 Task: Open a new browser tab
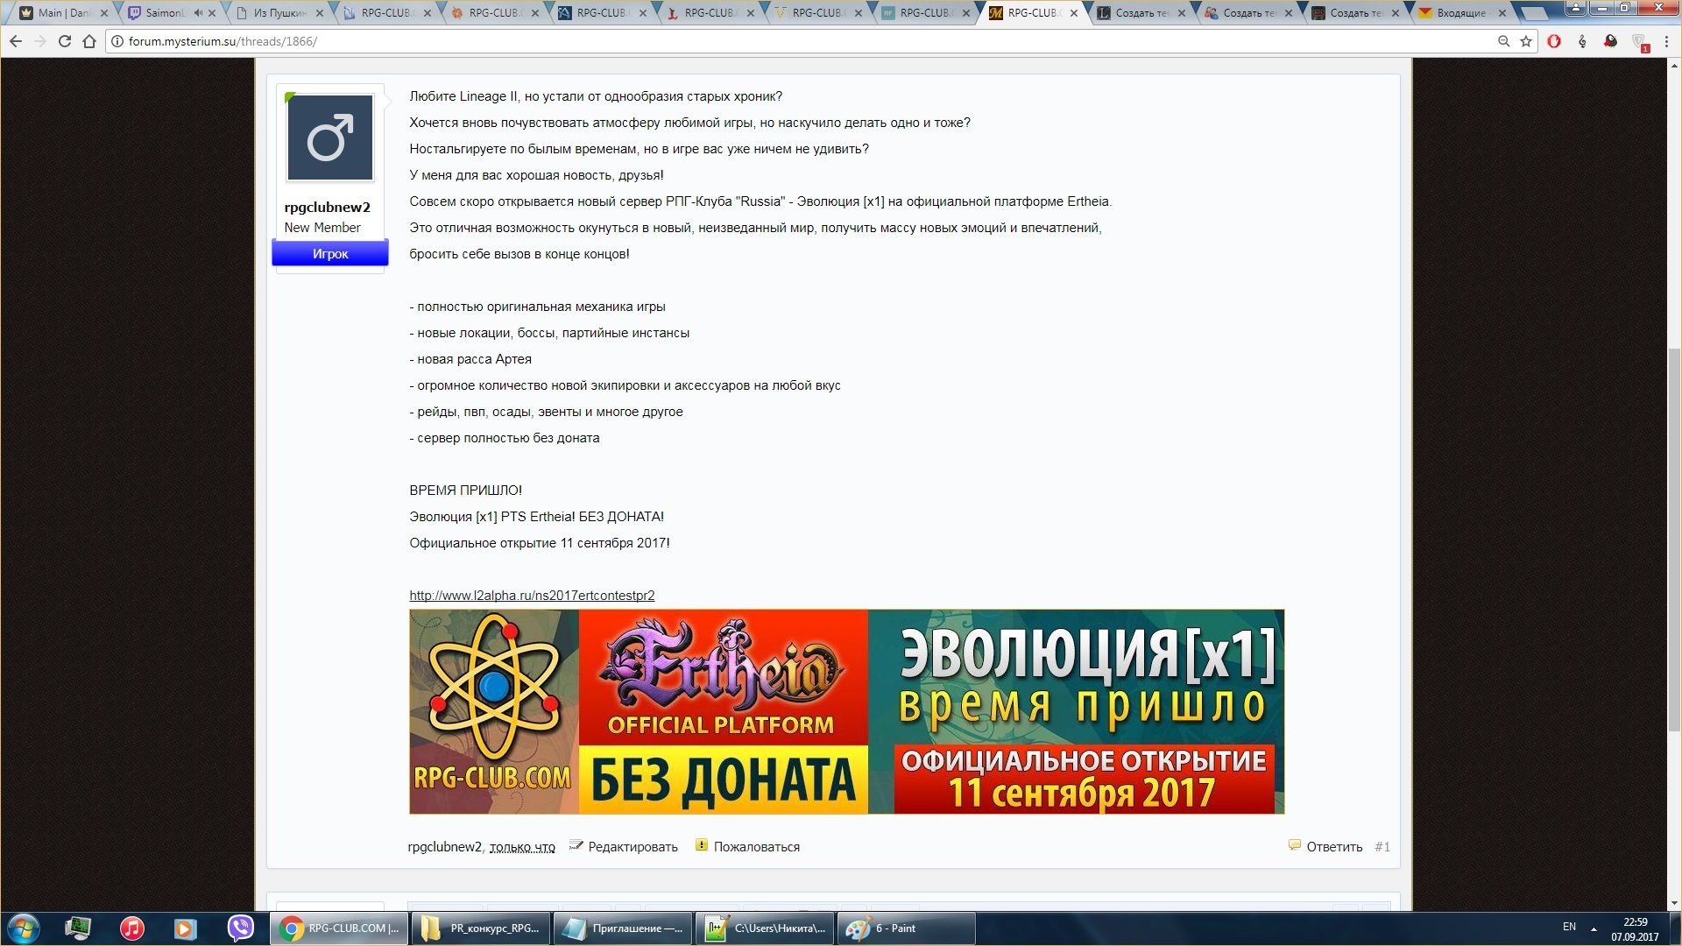coord(1535,14)
